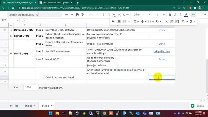Click the 1000 rows count field
The image size is (208, 117).
(x=31, y=87)
